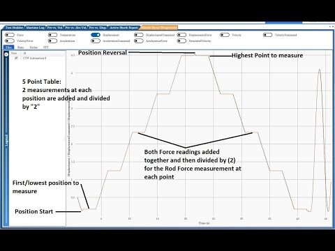
Task: Toggle the Velocity signal switch
Action: 225,35
